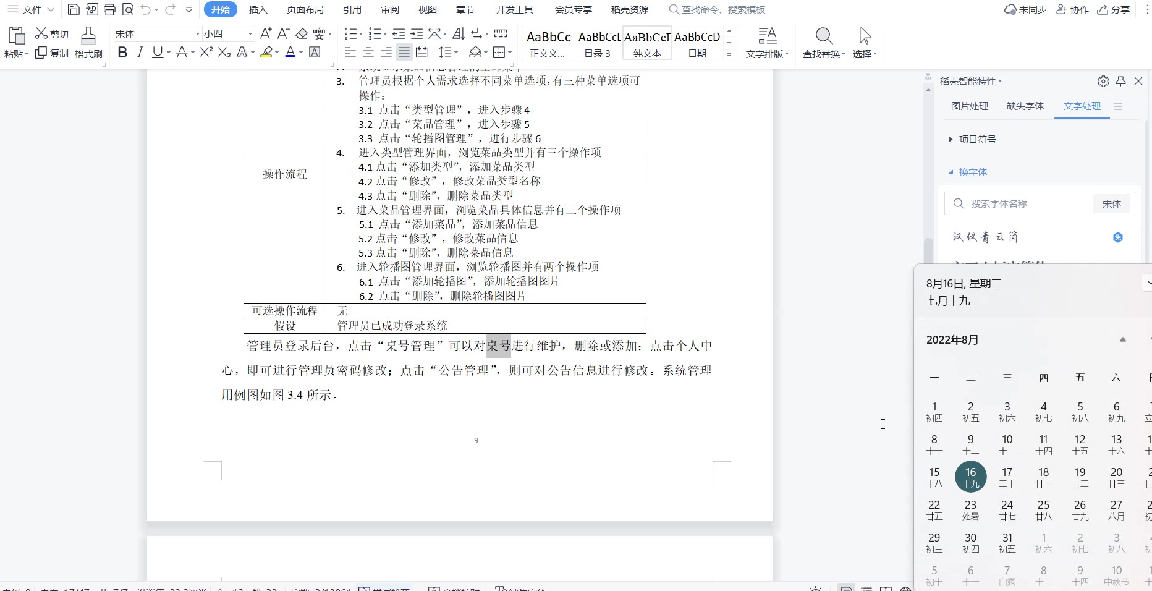Decrease font size with A- icon

tap(283, 33)
